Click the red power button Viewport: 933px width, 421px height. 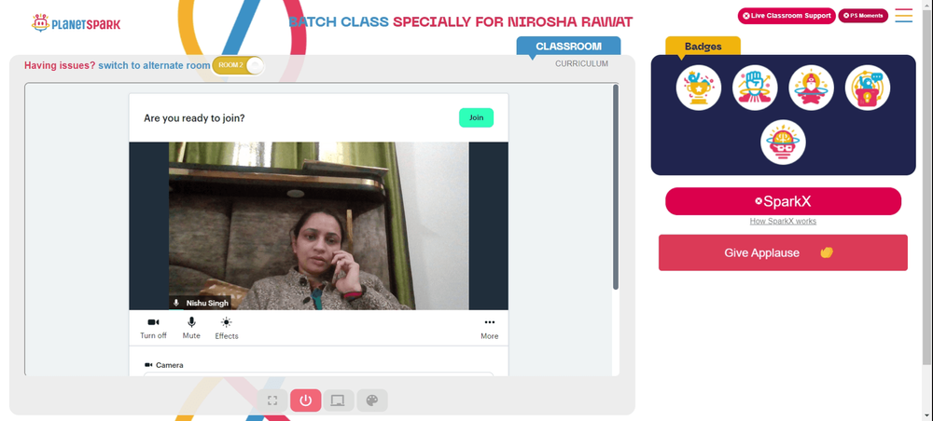pyautogui.click(x=306, y=401)
